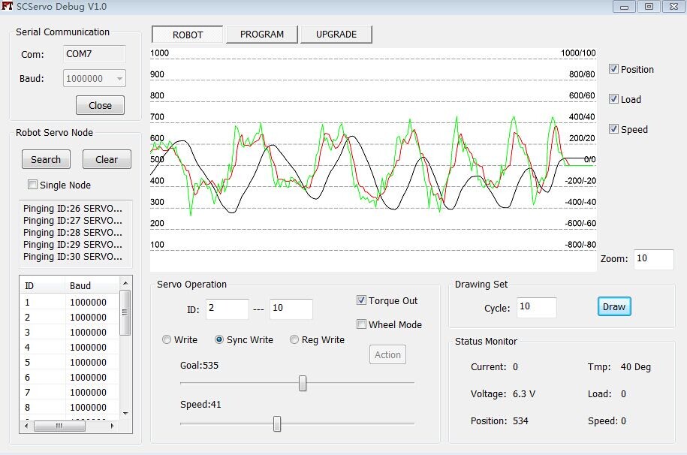
Task: Click the Clear button
Action: coord(107,159)
